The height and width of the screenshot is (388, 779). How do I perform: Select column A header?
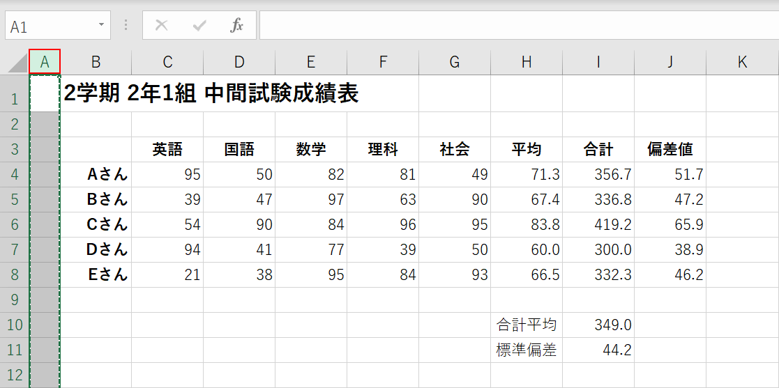coord(45,61)
